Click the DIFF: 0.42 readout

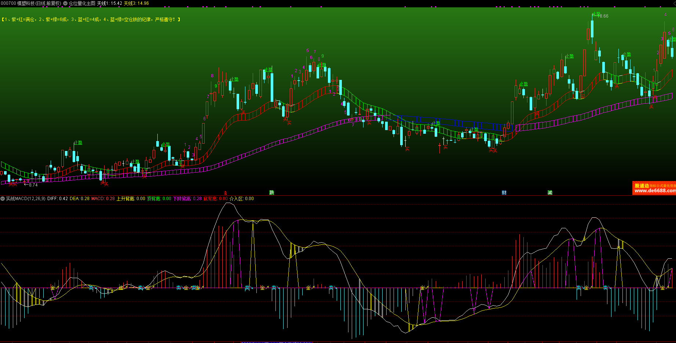coord(58,199)
